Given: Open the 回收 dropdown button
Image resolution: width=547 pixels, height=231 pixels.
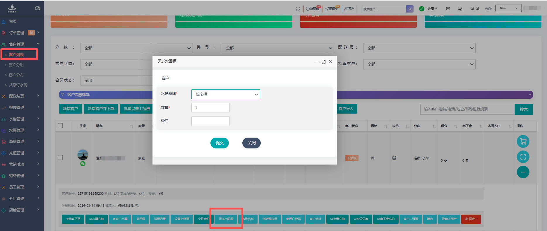Looking at the screenshot, I should pyautogui.click(x=471, y=219).
